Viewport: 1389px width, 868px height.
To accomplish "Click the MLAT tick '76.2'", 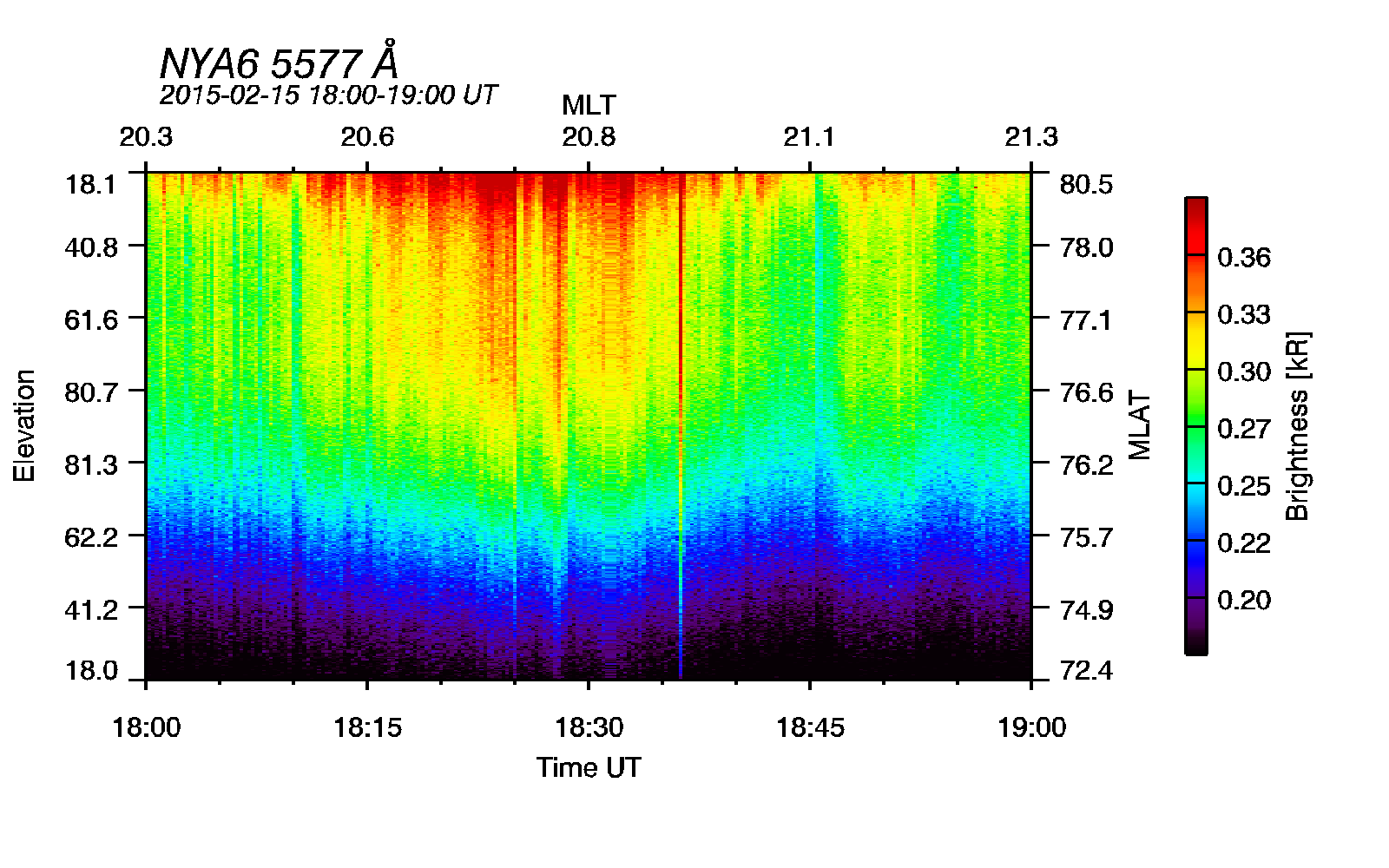I will 1086,464.
